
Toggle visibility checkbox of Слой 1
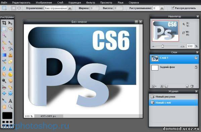[196, 58]
